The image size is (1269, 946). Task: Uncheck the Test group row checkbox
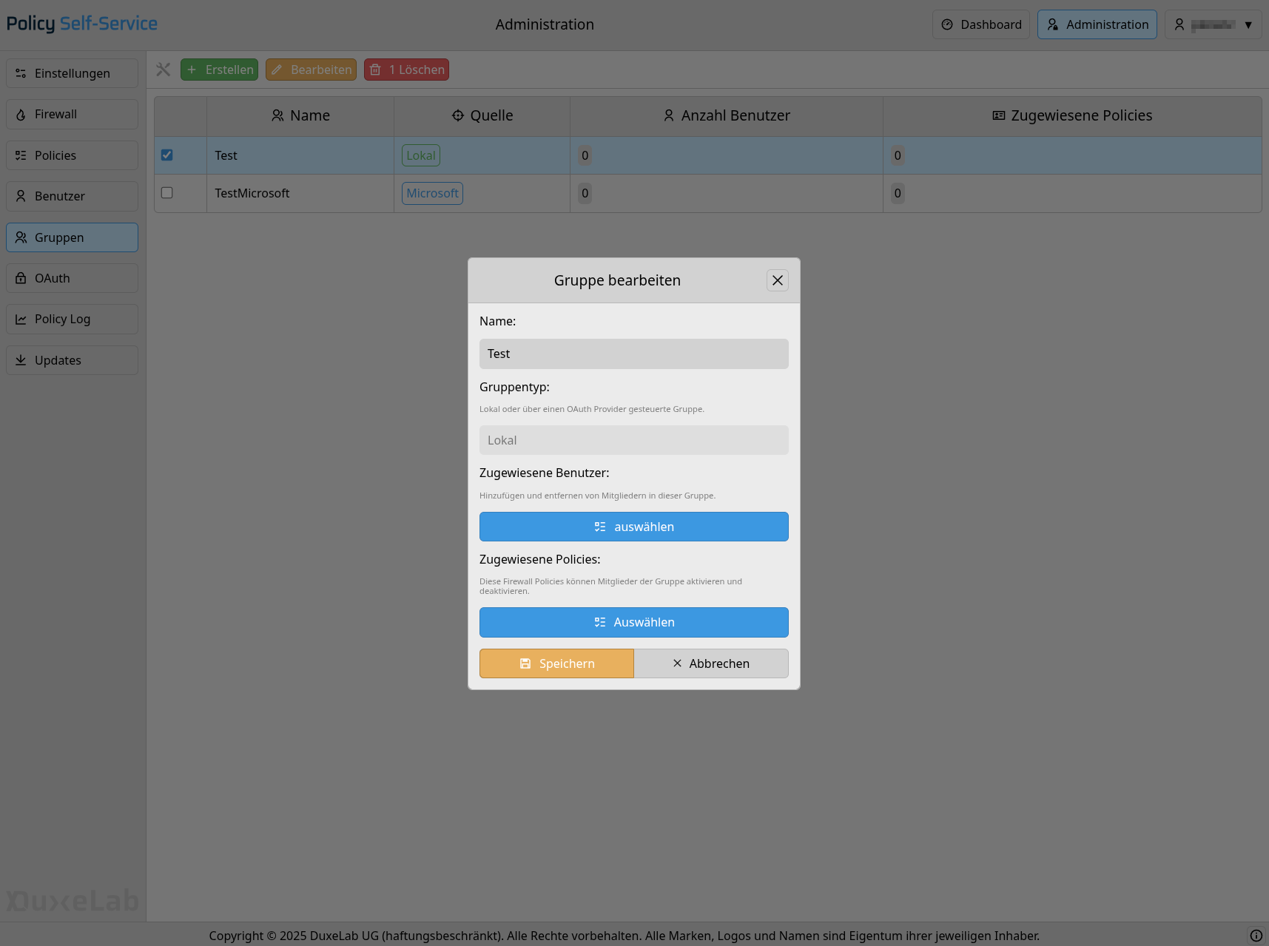pos(167,155)
